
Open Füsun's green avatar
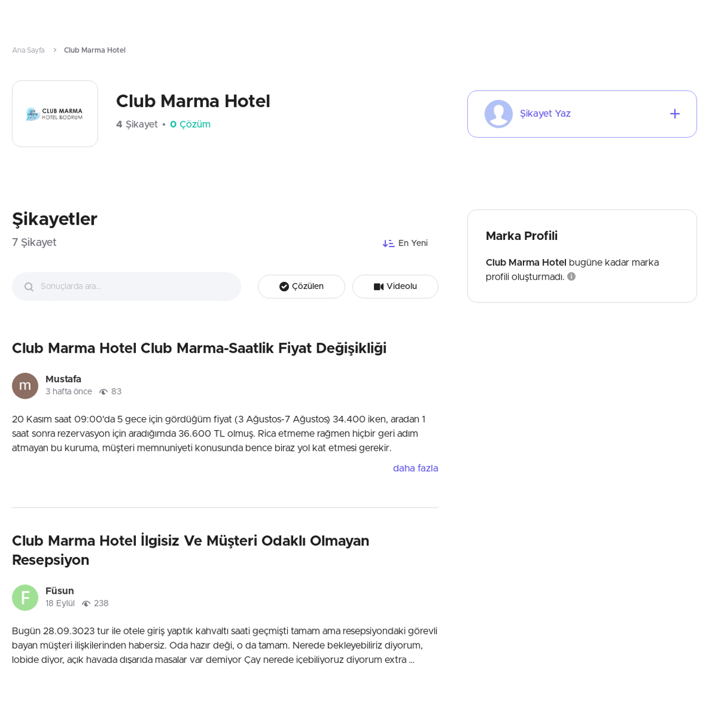click(x=25, y=598)
